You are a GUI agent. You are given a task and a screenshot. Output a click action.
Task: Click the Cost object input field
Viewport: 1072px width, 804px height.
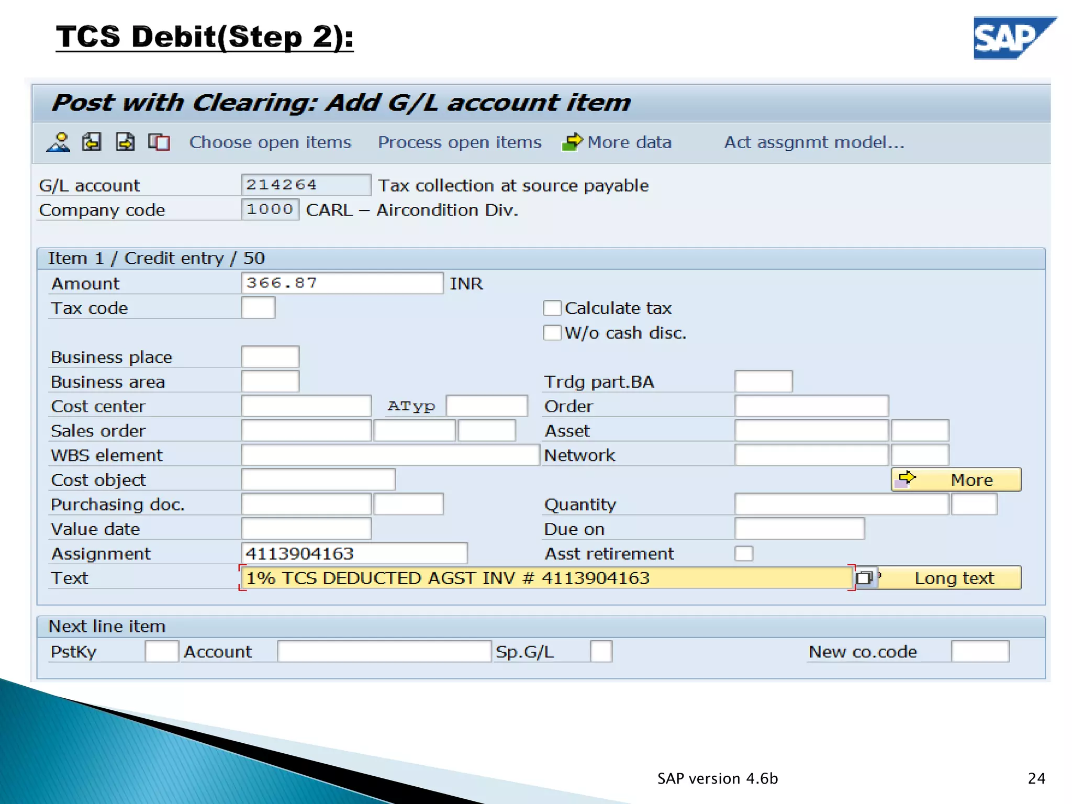(318, 480)
